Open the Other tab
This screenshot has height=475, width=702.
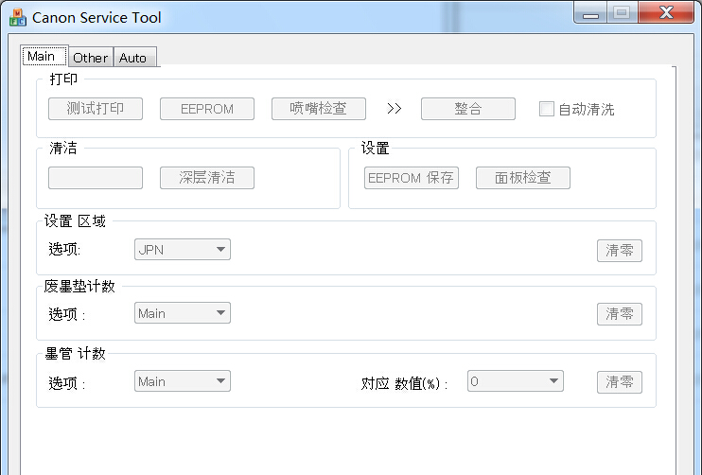point(91,58)
